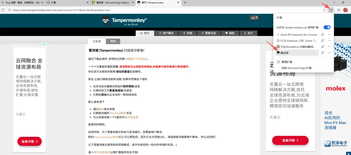Pin the Axure RP Extension

pyautogui.click(x=322, y=35)
